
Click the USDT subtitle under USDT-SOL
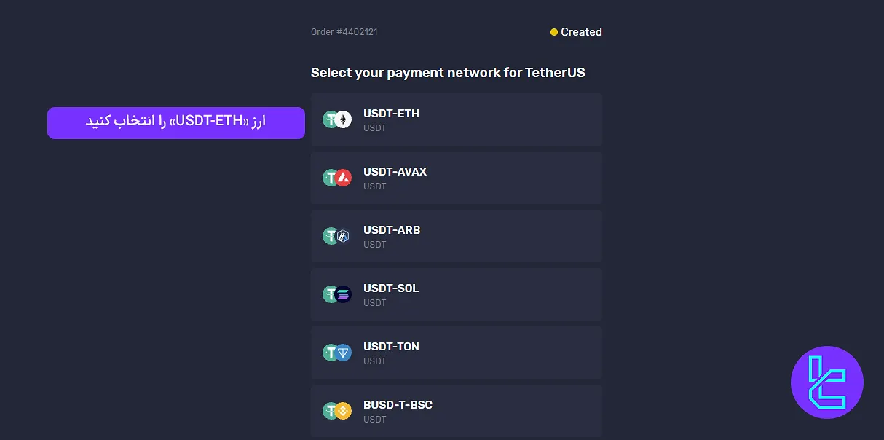374,303
